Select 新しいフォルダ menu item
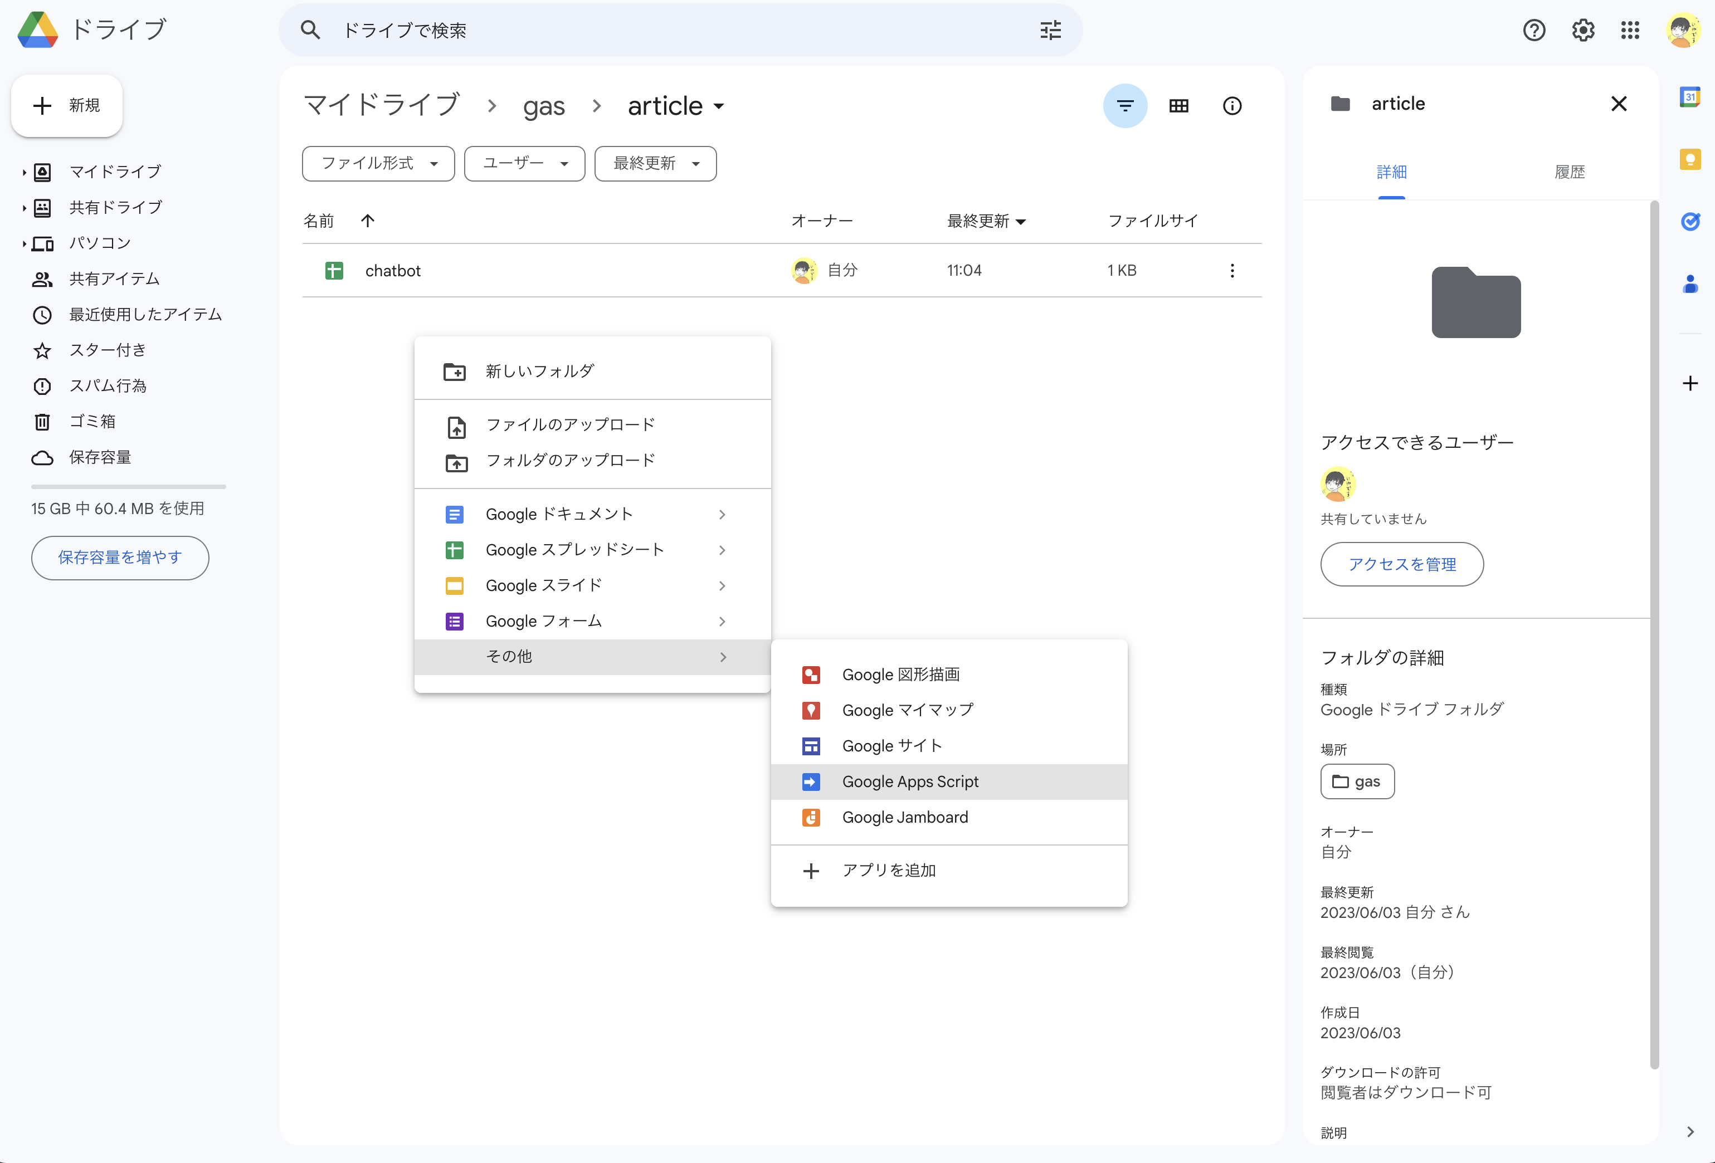This screenshot has width=1715, height=1163. tap(593, 371)
